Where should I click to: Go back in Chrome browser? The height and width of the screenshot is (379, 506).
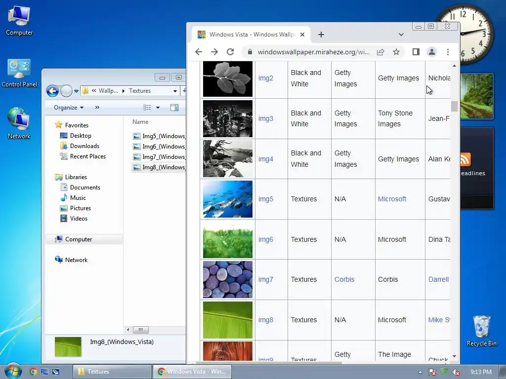coord(199,52)
